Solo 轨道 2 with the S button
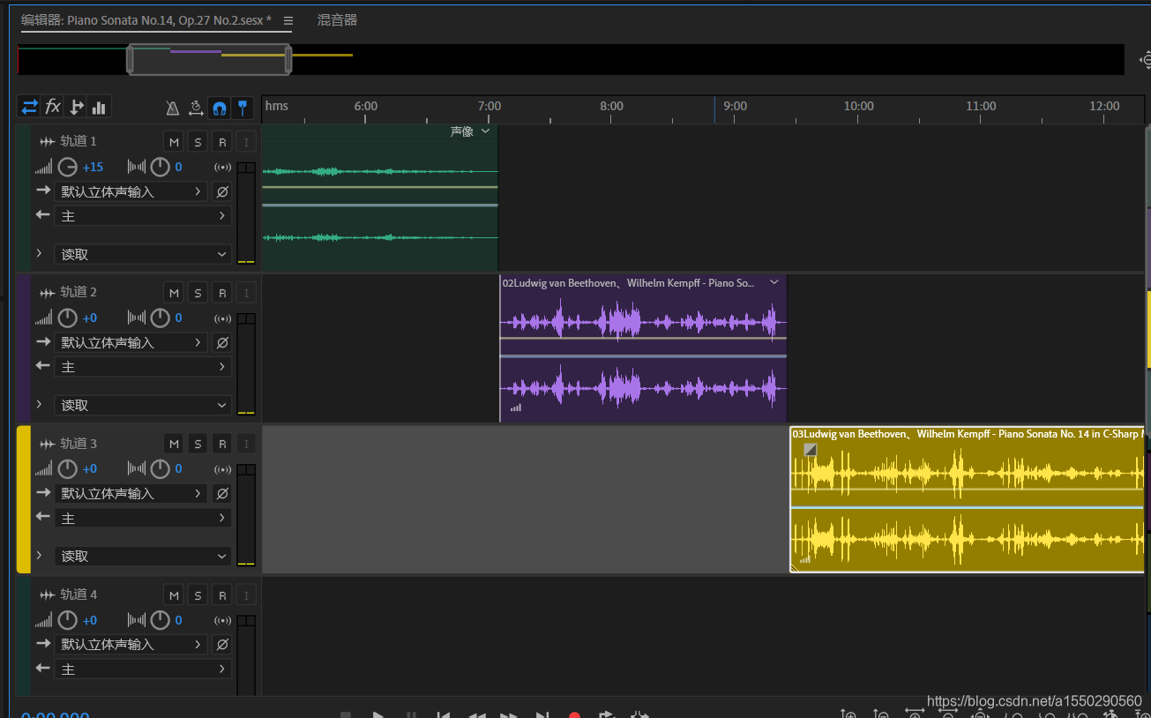Screen dimensions: 1151x718 point(198,293)
